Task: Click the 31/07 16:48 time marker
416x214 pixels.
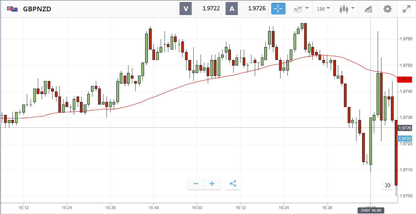Action: coord(371,210)
